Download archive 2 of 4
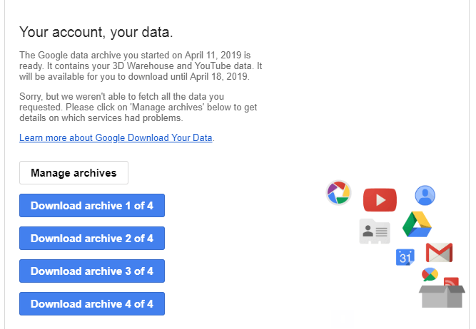This screenshot has width=476, height=329. coord(92,239)
